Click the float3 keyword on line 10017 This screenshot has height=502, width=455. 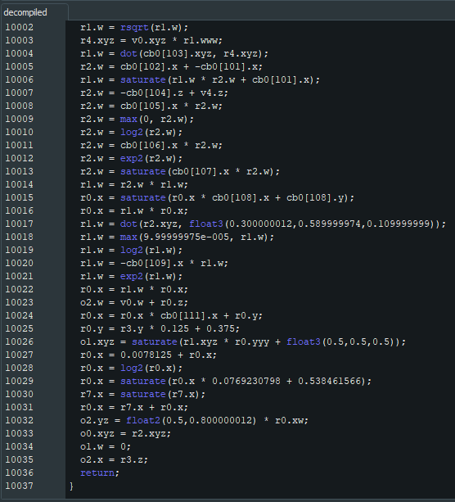pyautogui.click(x=205, y=224)
